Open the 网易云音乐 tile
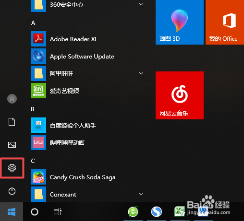The image size is (244, 221). [180, 95]
